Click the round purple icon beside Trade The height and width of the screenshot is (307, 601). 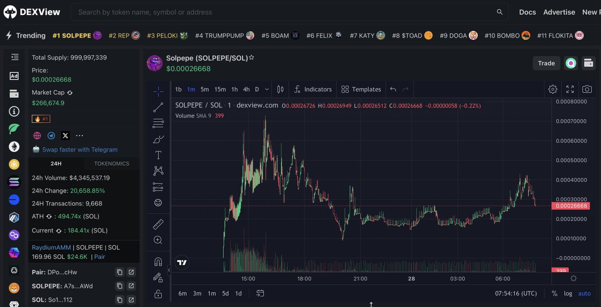571,63
